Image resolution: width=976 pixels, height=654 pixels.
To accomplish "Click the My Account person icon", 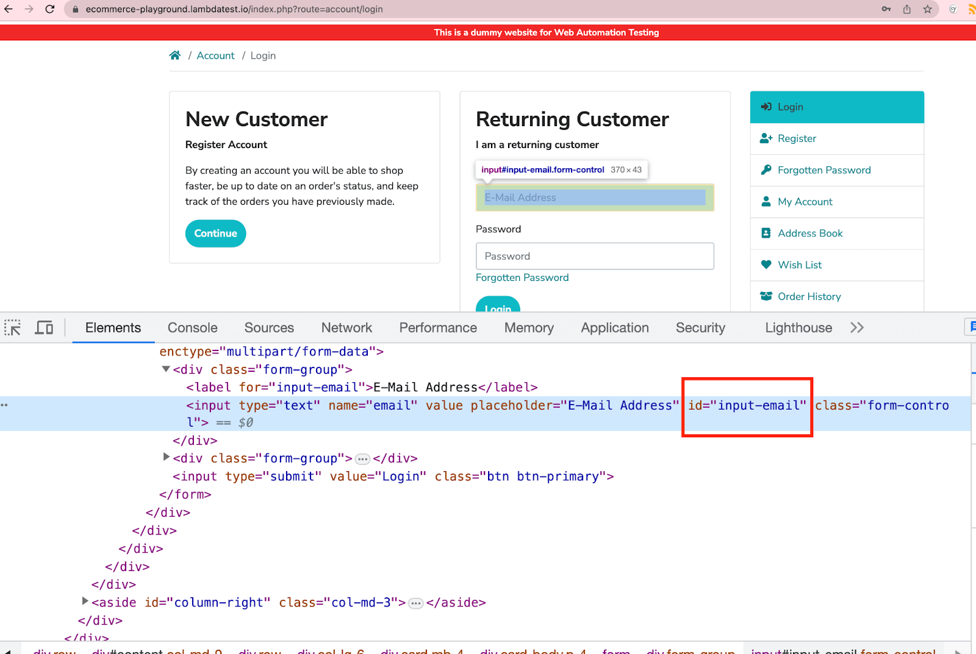I will point(766,202).
